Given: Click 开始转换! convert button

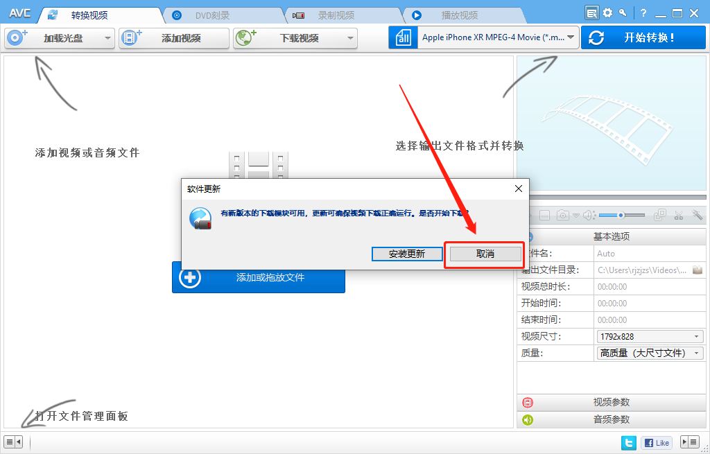Looking at the screenshot, I should (x=643, y=37).
